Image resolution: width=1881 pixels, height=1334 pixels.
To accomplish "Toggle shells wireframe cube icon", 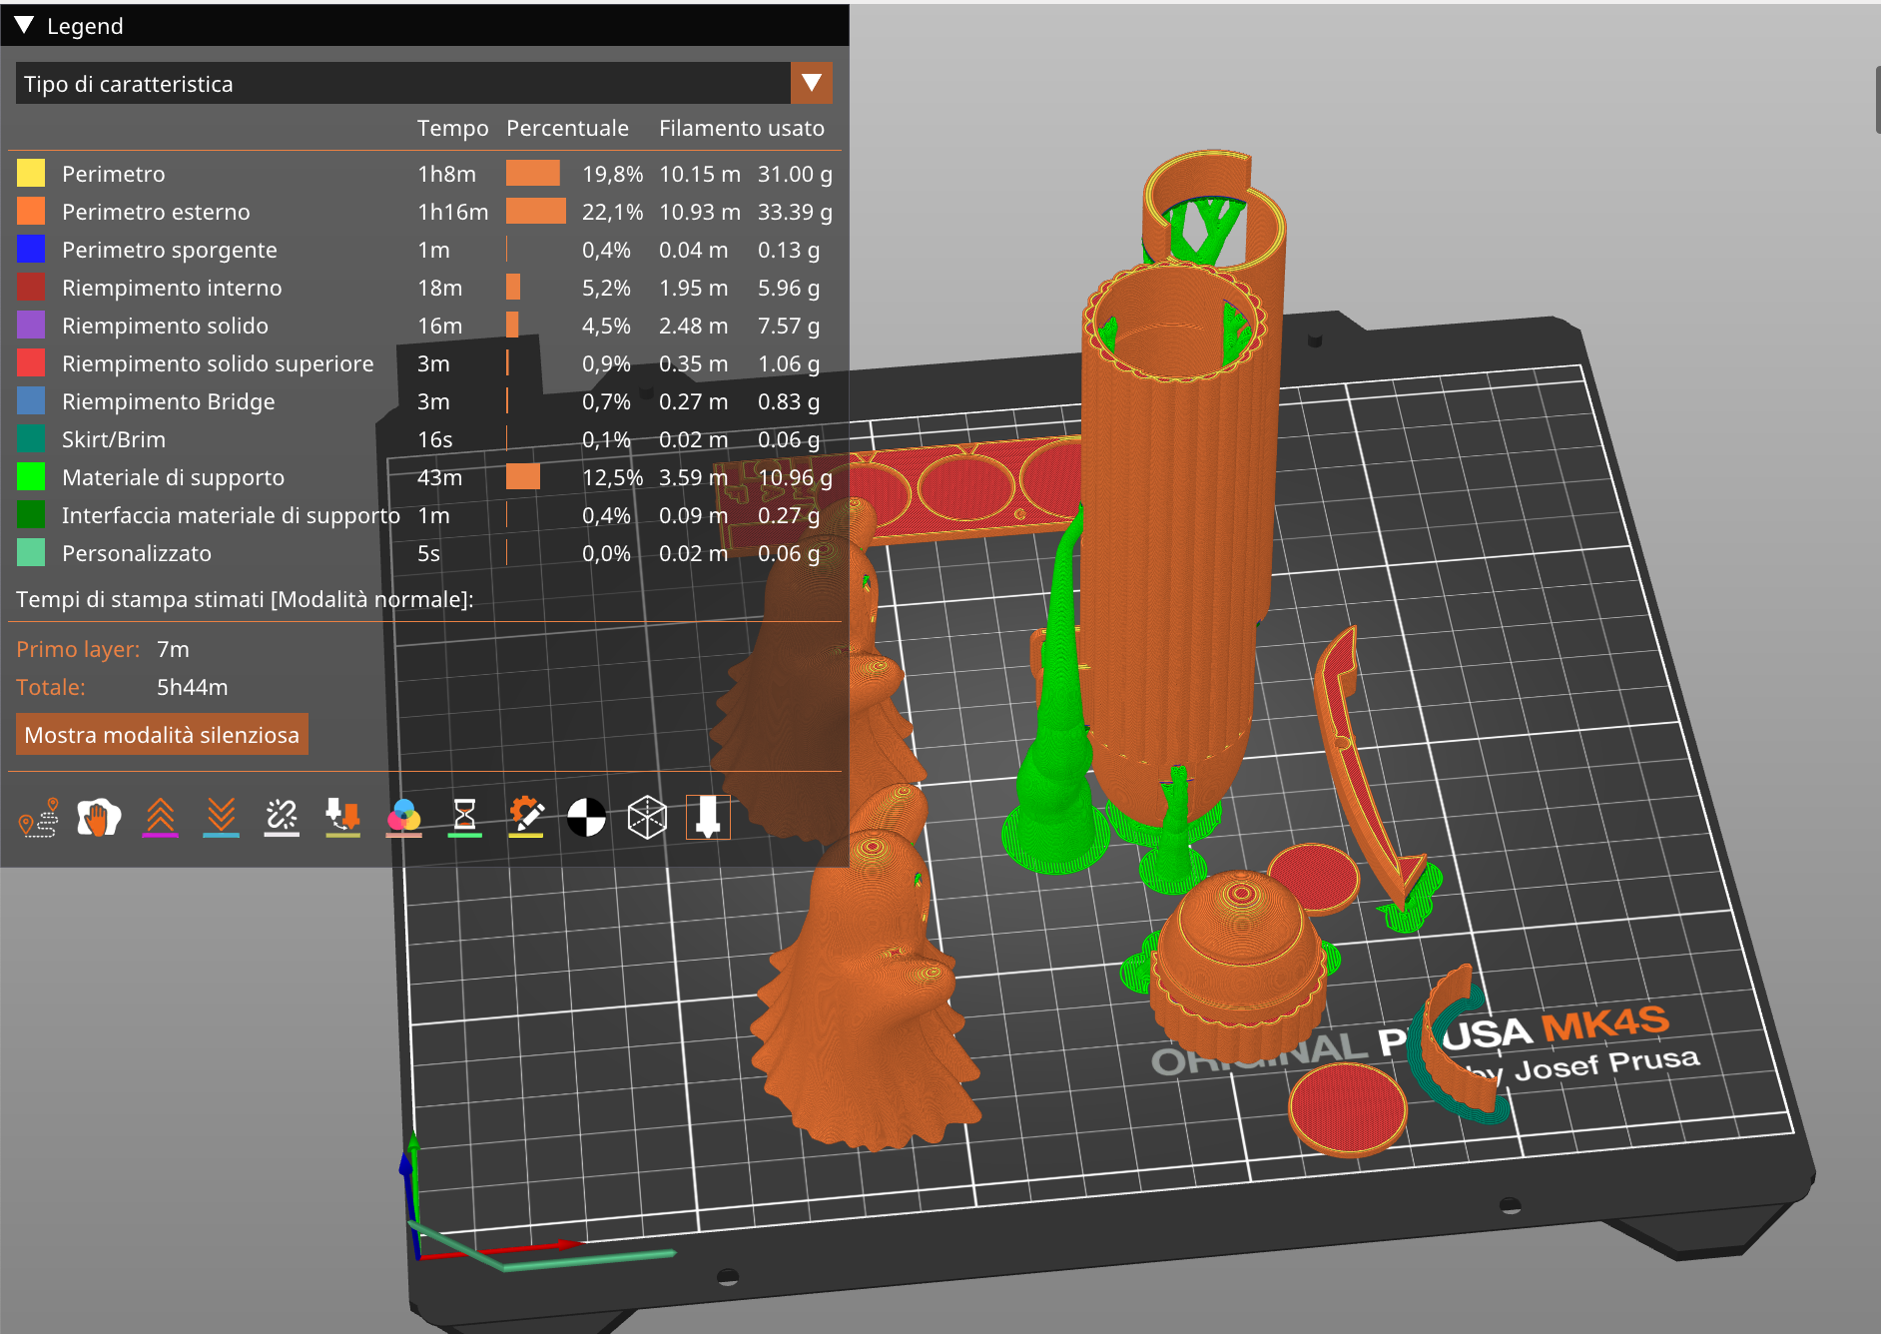I will [647, 818].
